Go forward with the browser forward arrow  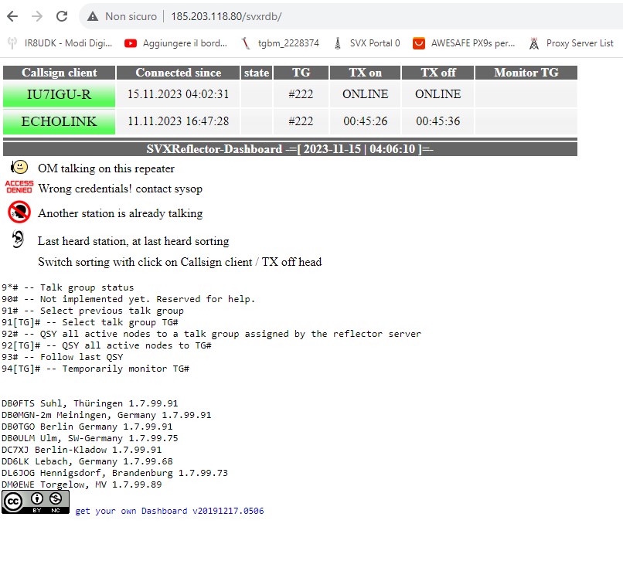[x=37, y=16]
